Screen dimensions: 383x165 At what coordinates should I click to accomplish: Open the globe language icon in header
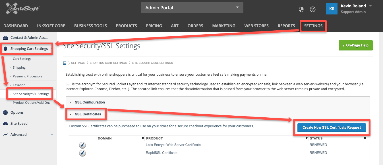pos(301,9)
